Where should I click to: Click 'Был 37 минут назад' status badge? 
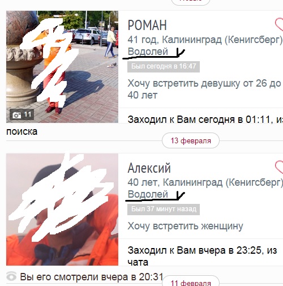pyautogui.click(x=164, y=210)
